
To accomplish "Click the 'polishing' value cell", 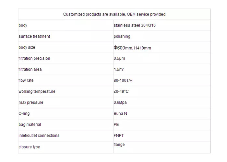I will pos(162,36).
